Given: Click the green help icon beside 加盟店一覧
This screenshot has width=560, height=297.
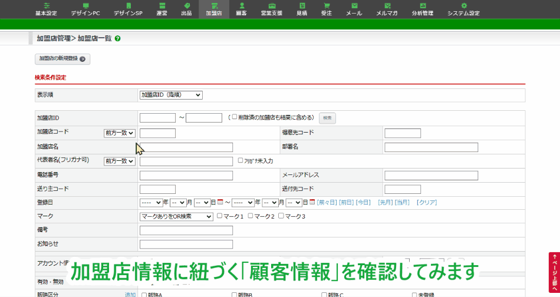Looking at the screenshot, I should coord(118,38).
